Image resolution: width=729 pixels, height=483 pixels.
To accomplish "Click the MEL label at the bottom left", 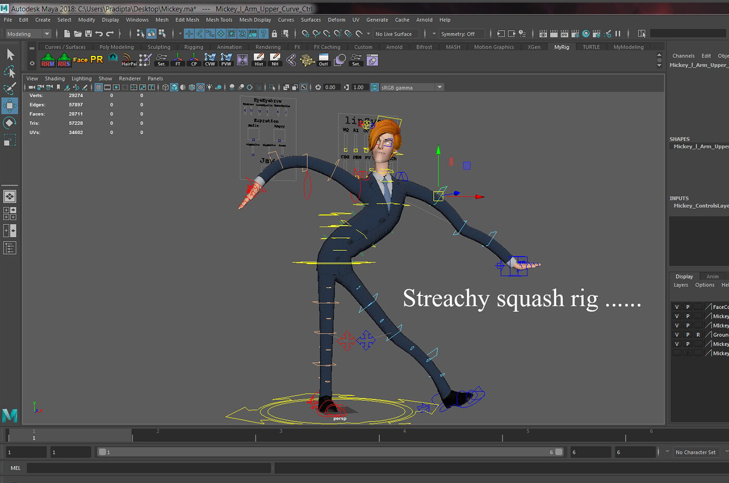I will tap(15, 468).
